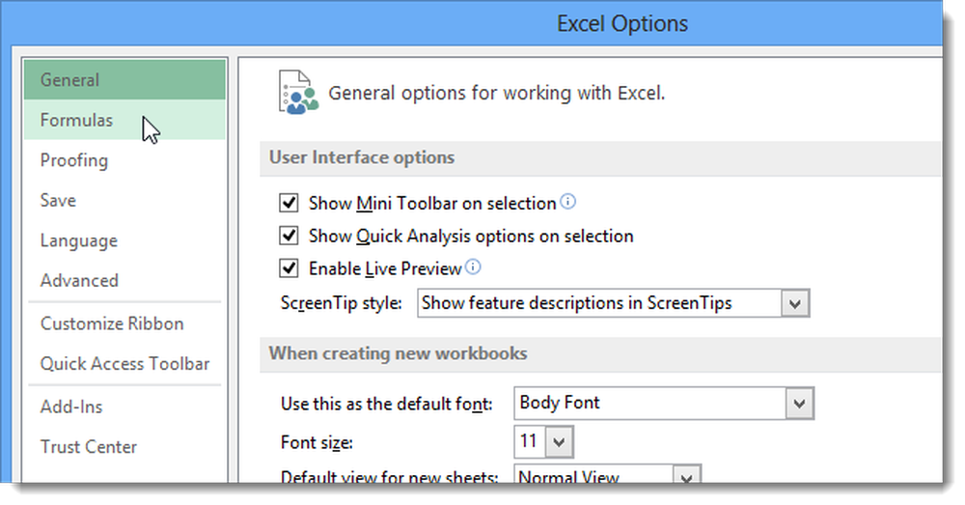965x505 pixels.
Task: Click info icon beside Enable Live Preview
Action: click(x=473, y=267)
